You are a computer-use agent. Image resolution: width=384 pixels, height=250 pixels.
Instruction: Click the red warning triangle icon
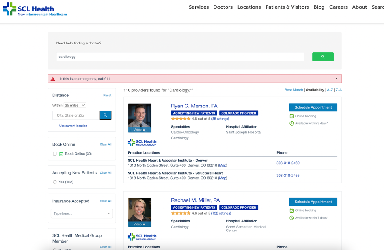(53, 79)
